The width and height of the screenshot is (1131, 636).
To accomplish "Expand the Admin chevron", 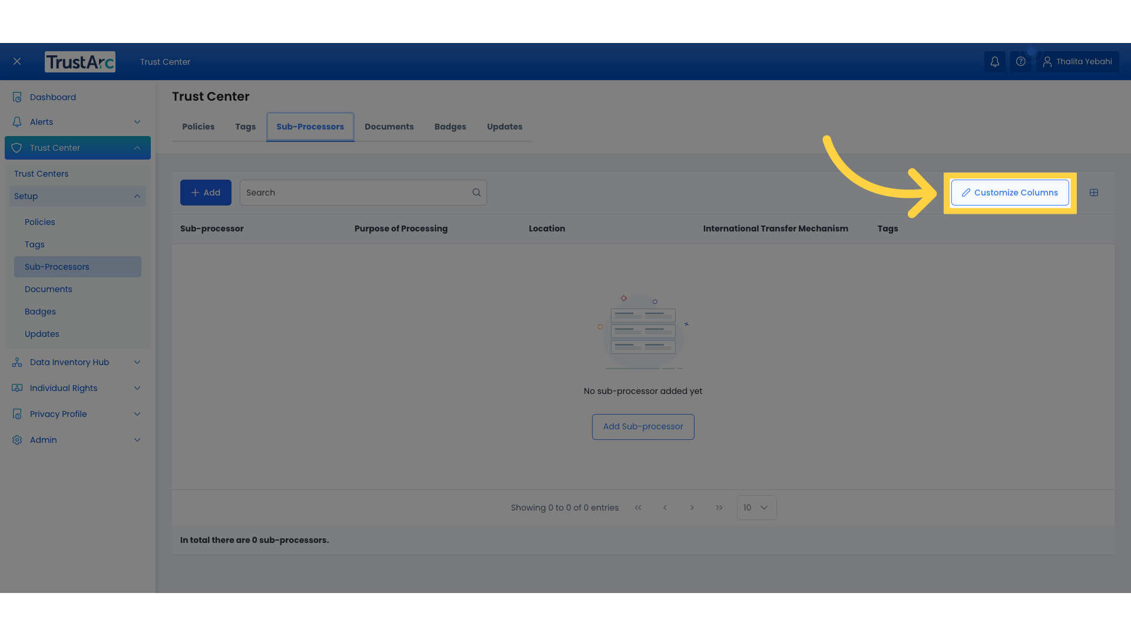I will (x=137, y=440).
